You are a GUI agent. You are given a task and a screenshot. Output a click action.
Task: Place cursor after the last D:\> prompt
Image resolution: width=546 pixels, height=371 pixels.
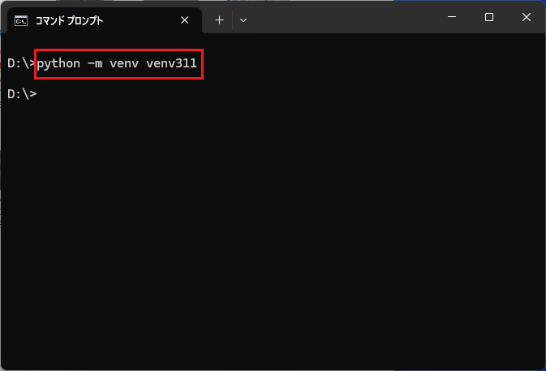pyautogui.click(x=40, y=94)
